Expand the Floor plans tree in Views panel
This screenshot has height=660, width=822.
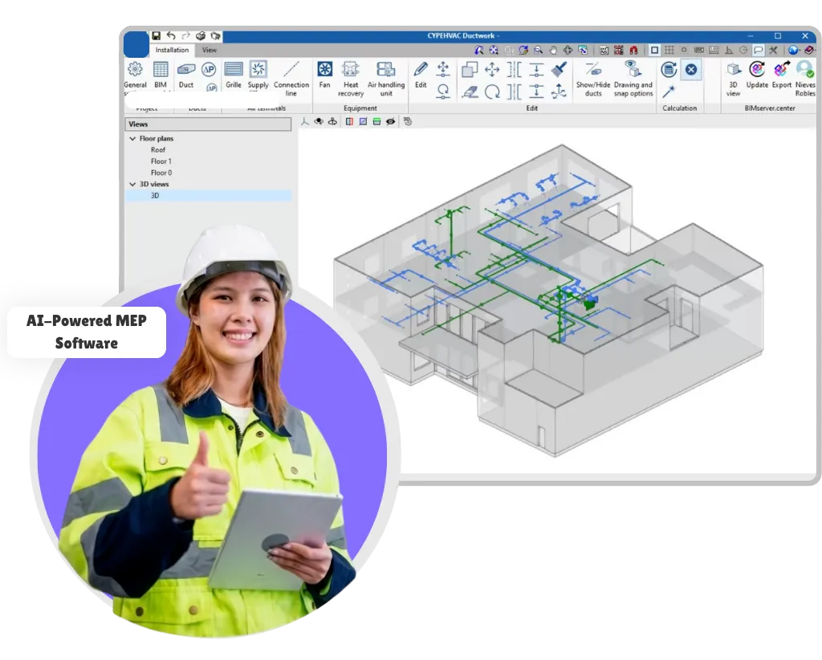pyautogui.click(x=133, y=138)
